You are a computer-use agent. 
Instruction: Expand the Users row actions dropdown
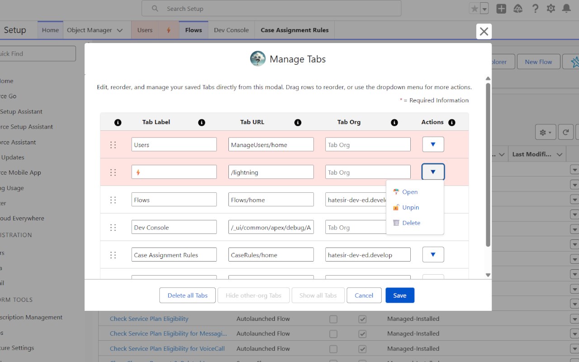(x=433, y=144)
